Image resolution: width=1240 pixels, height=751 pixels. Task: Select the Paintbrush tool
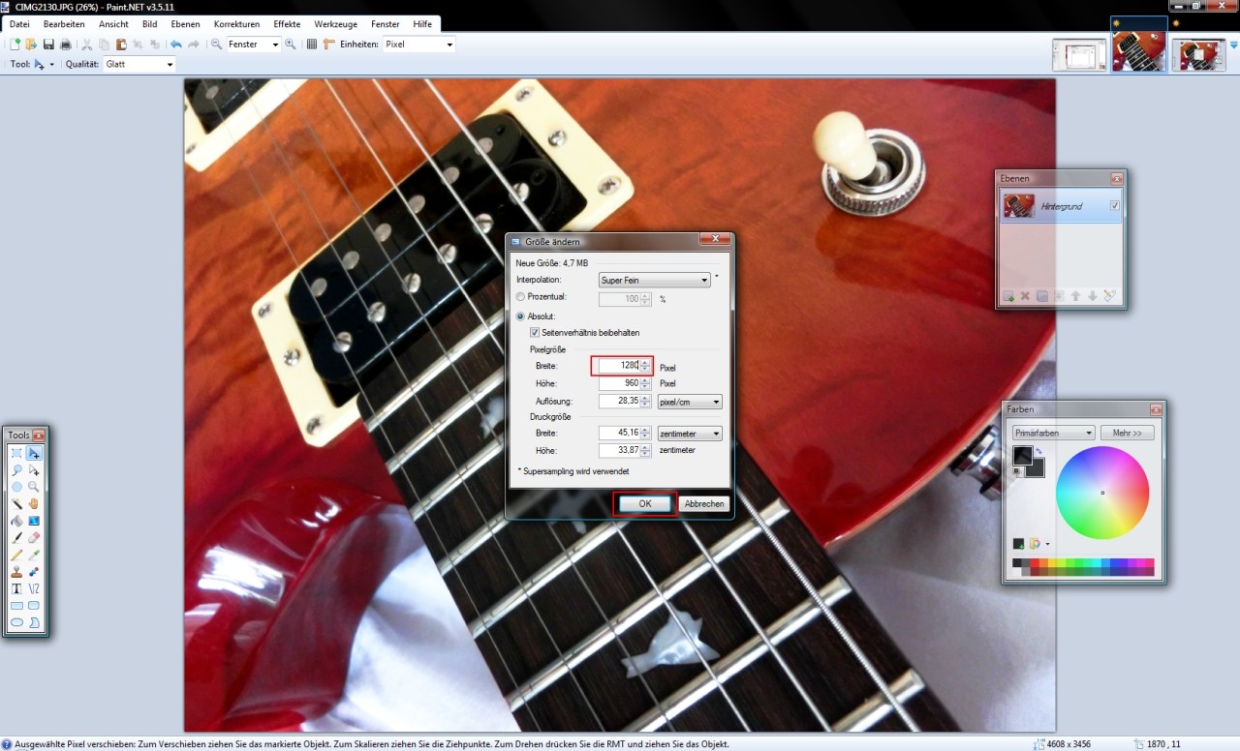click(16, 538)
